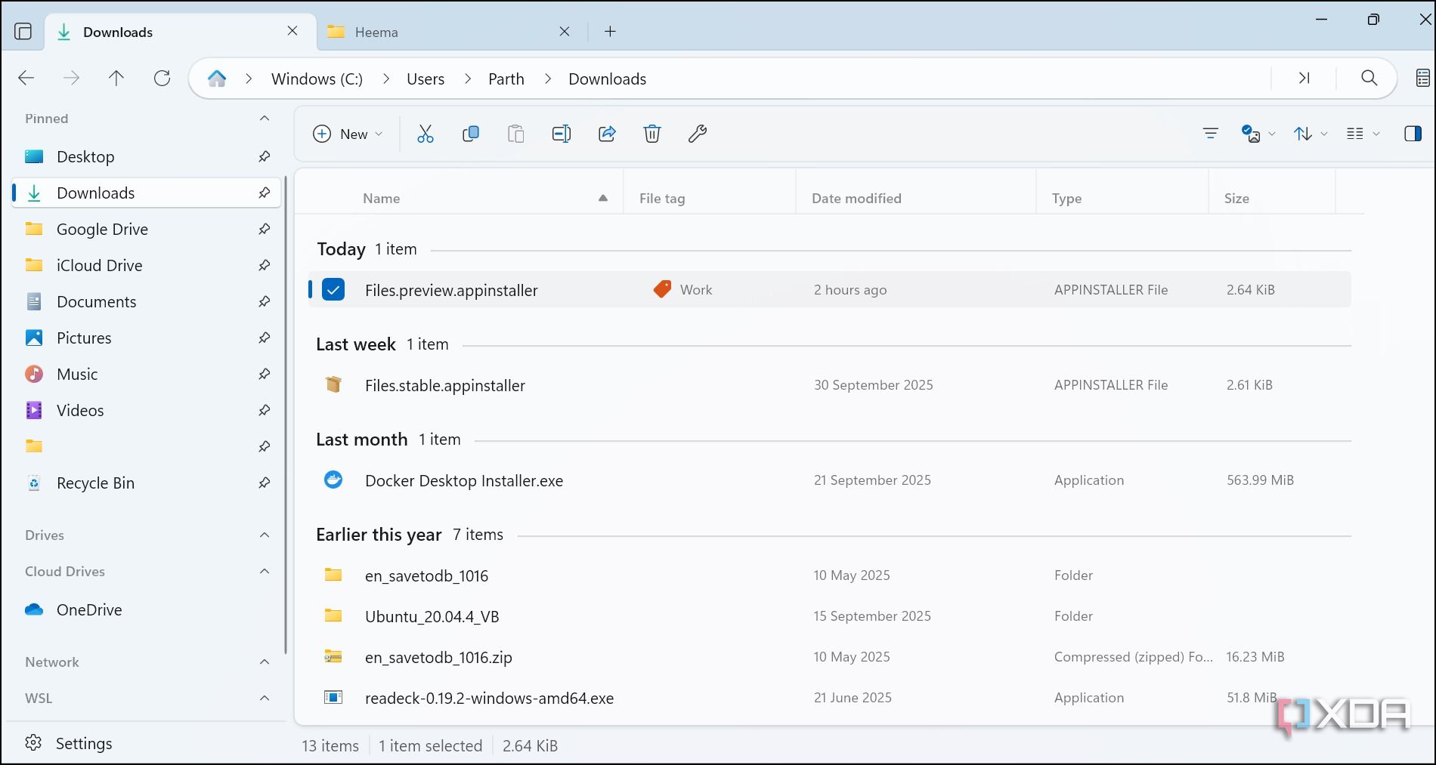Toggle the sidebar panel icon at top-left
Viewport: 1436px width, 765px height.
23,32
